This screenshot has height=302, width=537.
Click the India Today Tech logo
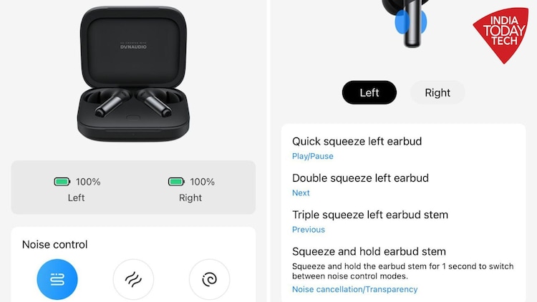[x=501, y=35]
